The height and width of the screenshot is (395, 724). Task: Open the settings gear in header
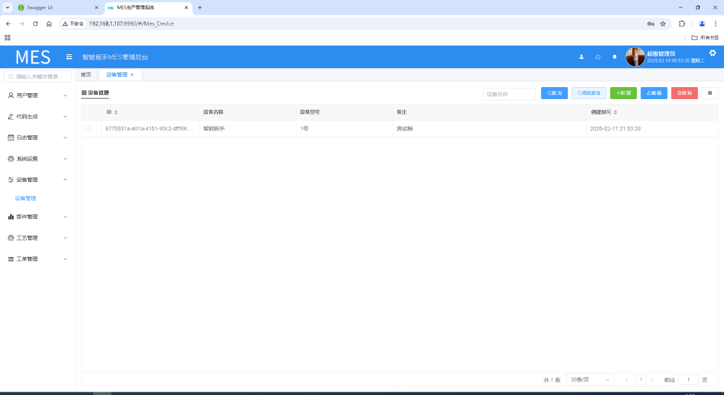pyautogui.click(x=713, y=54)
